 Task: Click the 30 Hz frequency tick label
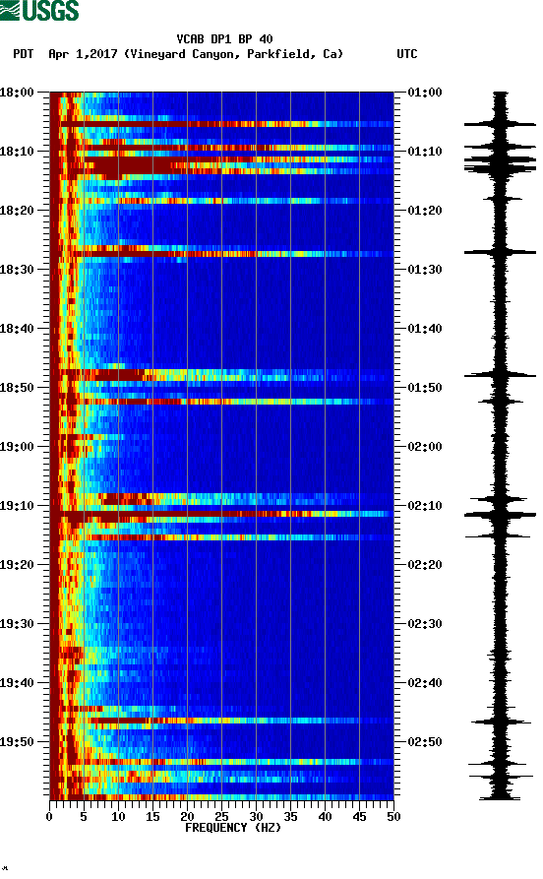click(256, 817)
